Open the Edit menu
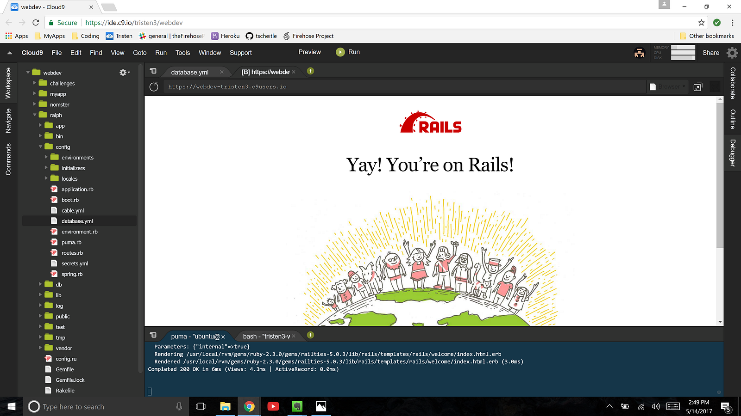This screenshot has height=416, width=741. (x=76, y=53)
